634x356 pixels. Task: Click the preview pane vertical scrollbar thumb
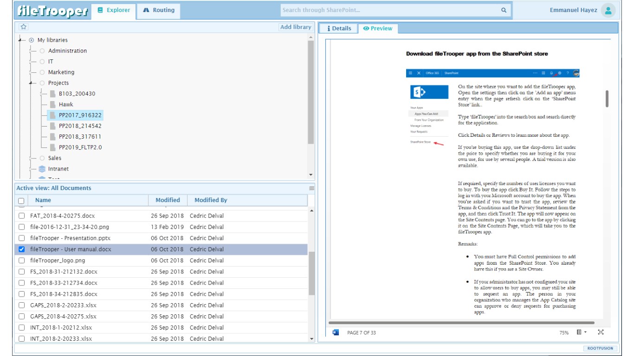pyautogui.click(x=607, y=99)
